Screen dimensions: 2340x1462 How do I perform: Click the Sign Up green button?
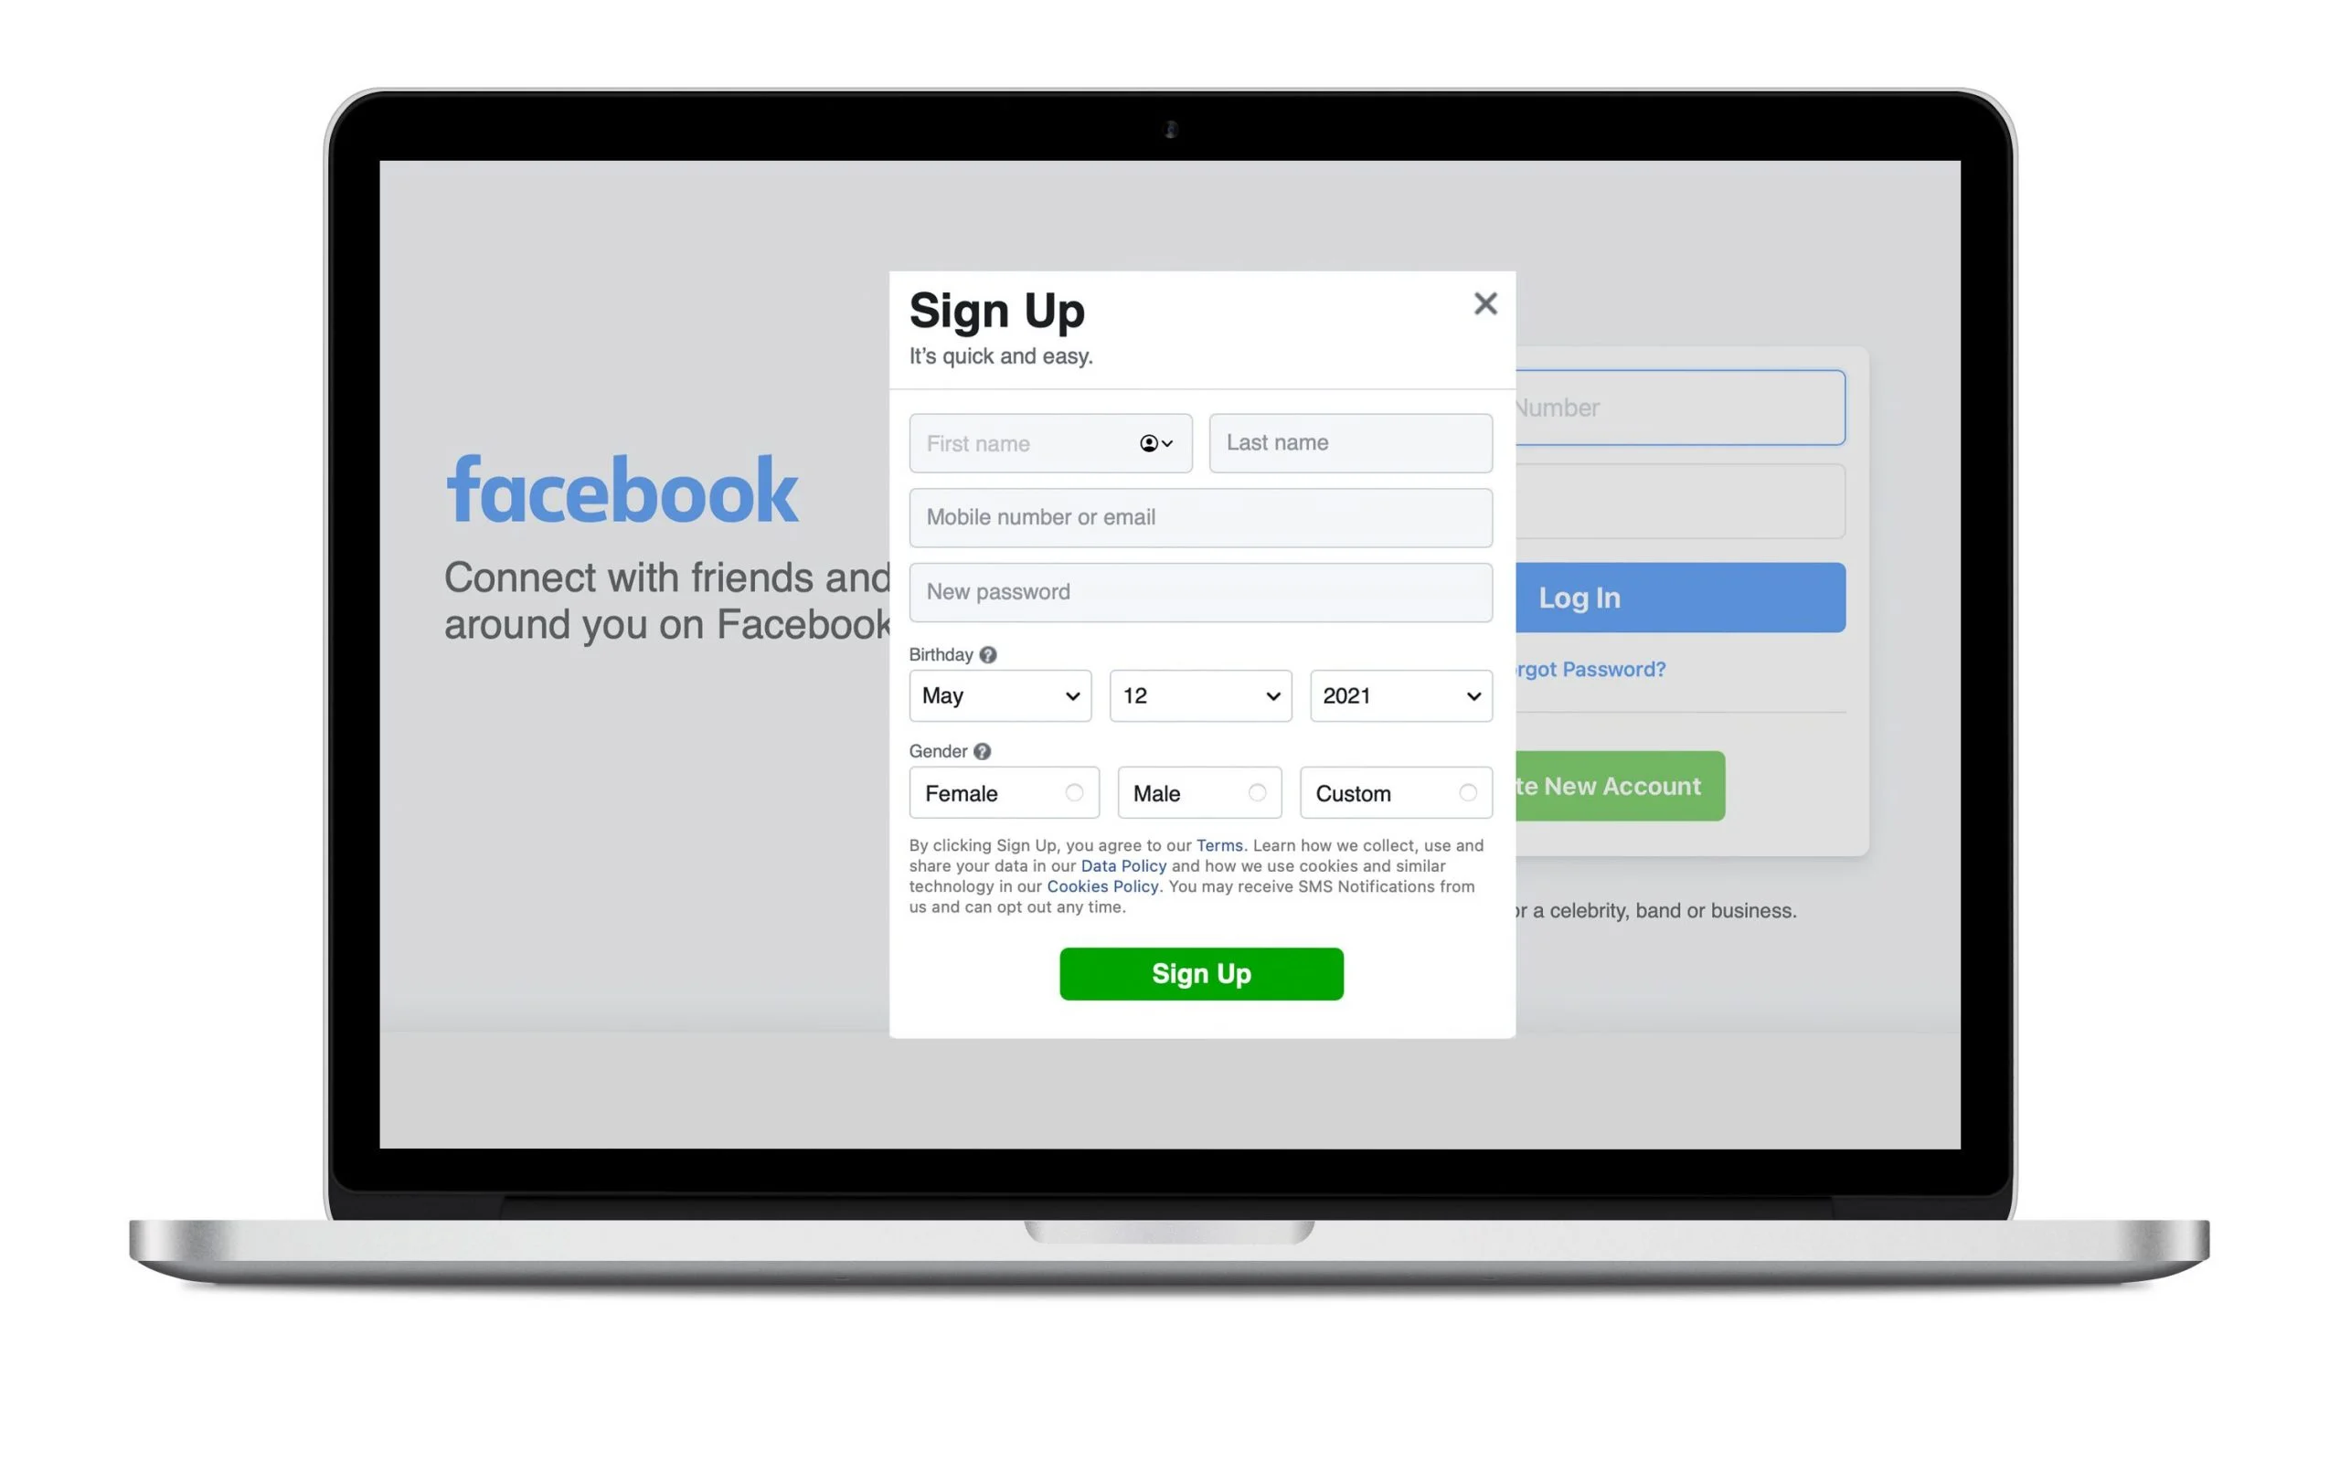(1203, 972)
